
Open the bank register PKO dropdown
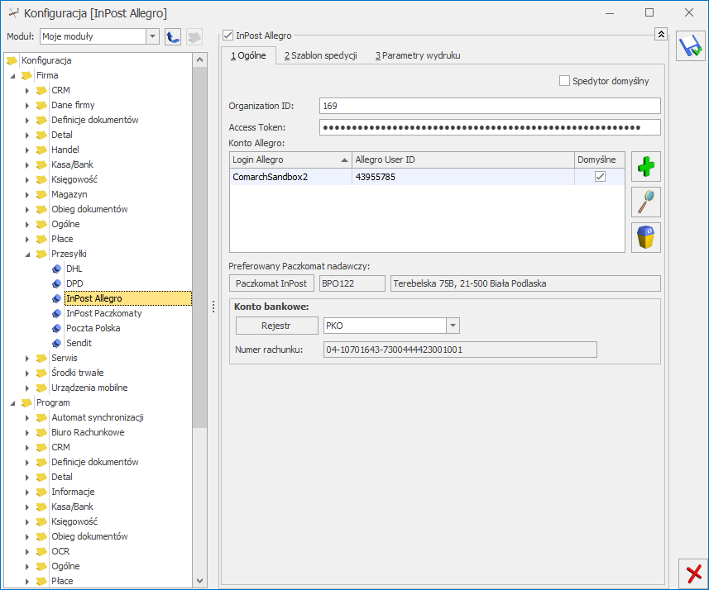coord(453,326)
